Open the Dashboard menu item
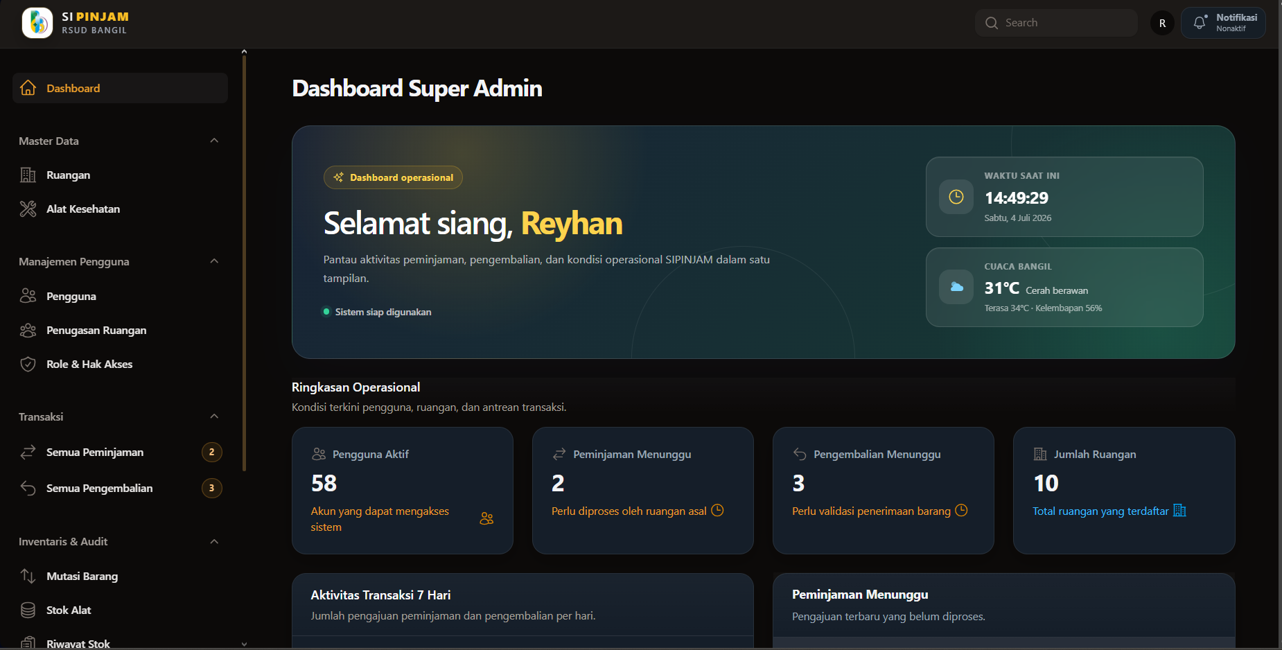This screenshot has width=1282, height=650. click(120, 88)
